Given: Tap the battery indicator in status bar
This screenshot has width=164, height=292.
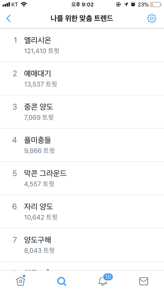Looking at the screenshot, I should [x=155, y=4].
